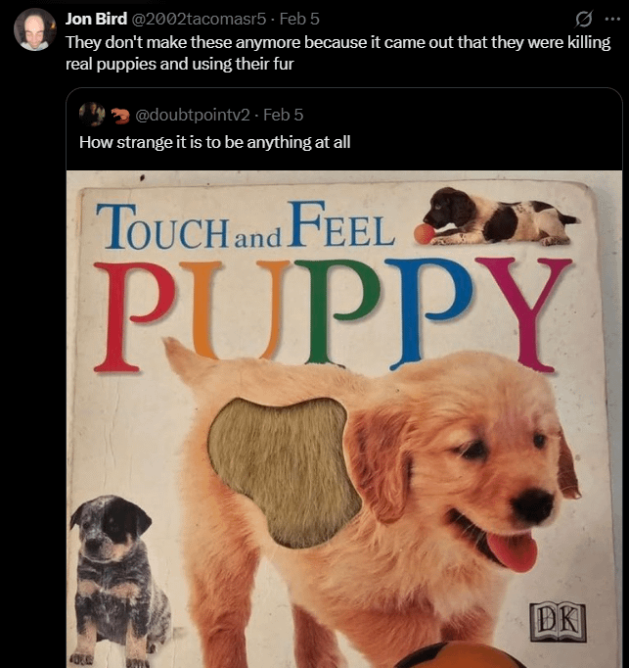Click the cattle dog puppy bottom left
Viewport: 629px width, 668px height.
point(121,580)
